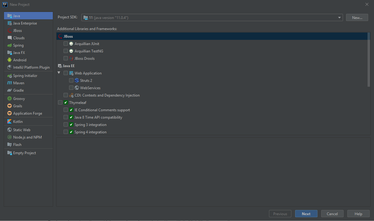
Task: Click the Empty Project folder icon
Action: click(x=10, y=153)
